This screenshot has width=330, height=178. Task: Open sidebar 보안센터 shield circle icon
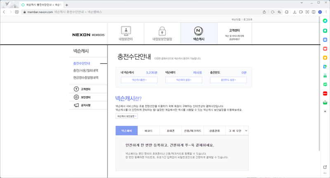pyautogui.click(x=76, y=97)
